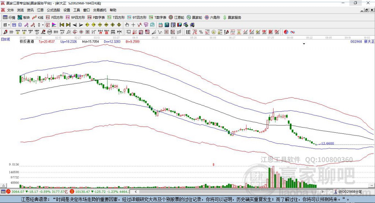
Task: Launch the 江恩轮 Gann wheel
Action: (x=177, y=18)
